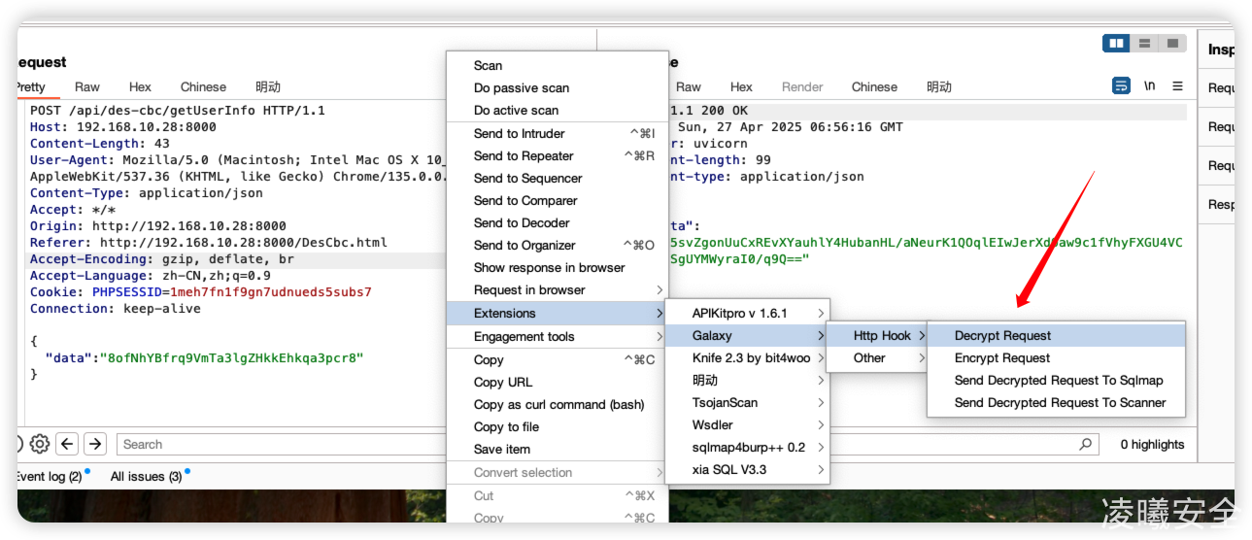
Task: Open the Event log (2) link
Action: tap(49, 476)
